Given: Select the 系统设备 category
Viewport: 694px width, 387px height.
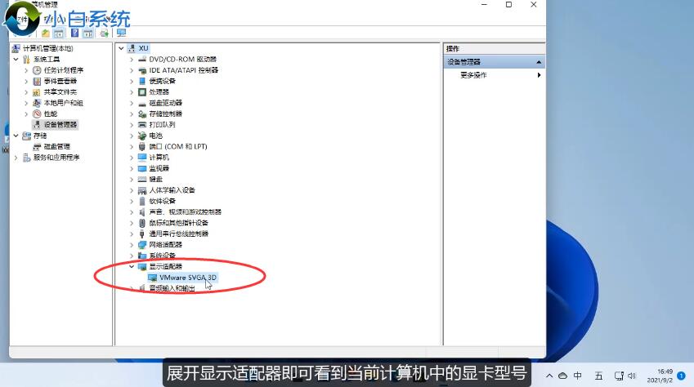Looking at the screenshot, I should tap(162, 256).
